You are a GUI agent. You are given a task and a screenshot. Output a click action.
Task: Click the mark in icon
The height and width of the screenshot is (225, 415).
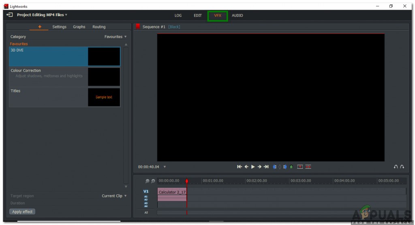274,167
